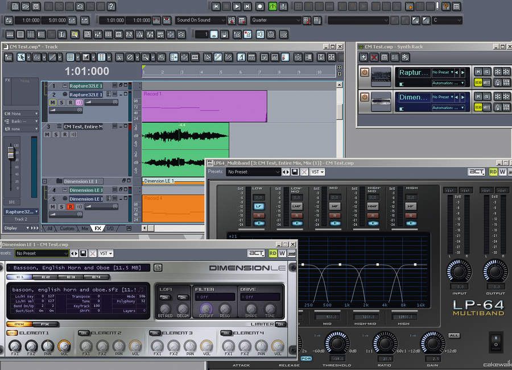Image resolution: width=512 pixels, height=370 pixels.
Task: Click the inspector volume fader
Action: (x=11, y=153)
